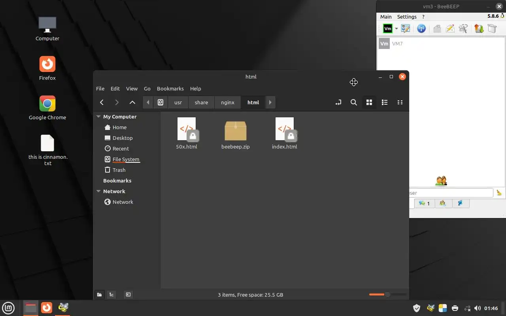Screen dimensions: 506x316
Task: Click the BeeBEEP folder box icon
Action: (492, 28)
